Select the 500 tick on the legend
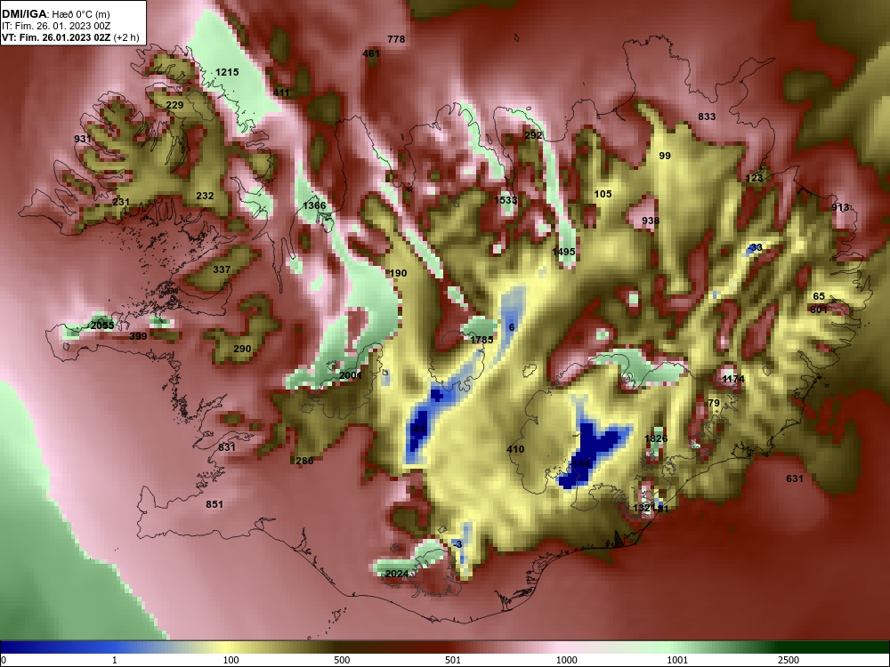Image resolution: width=890 pixels, height=667 pixels. (342, 660)
